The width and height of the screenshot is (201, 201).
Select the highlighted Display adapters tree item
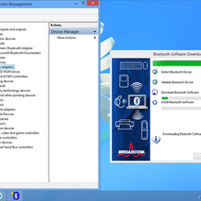7,67
